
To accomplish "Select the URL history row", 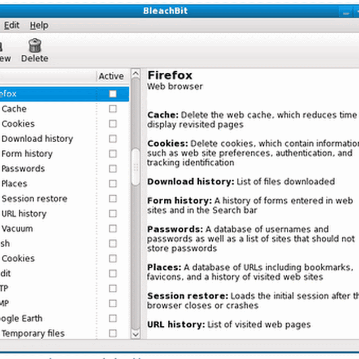I will 65,214.
